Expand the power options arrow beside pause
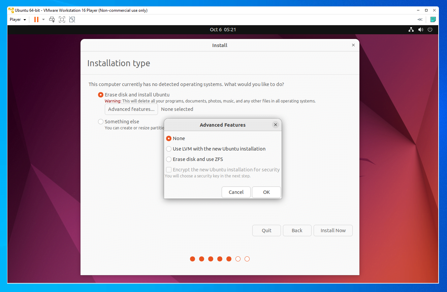This screenshot has width=447, height=292. (43, 19)
